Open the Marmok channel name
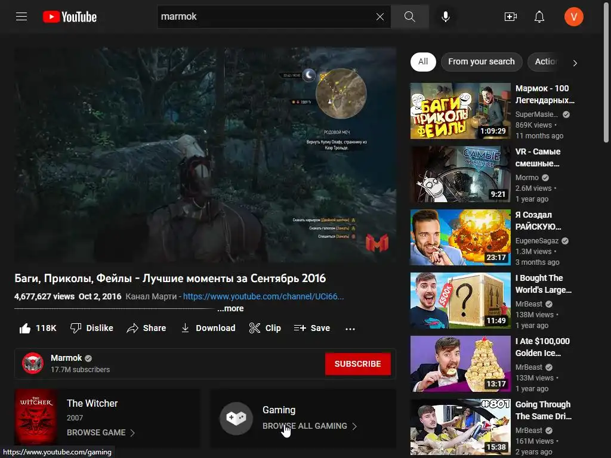This screenshot has width=611, height=458. click(66, 358)
